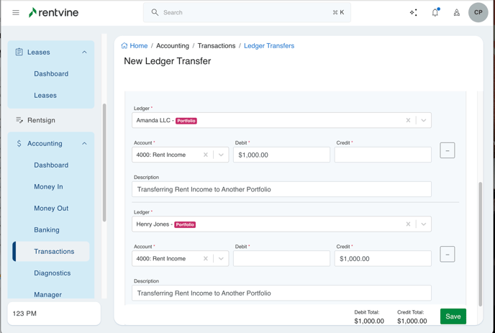
Task: Clear the Henry Jones ledger selection
Action: [408, 224]
